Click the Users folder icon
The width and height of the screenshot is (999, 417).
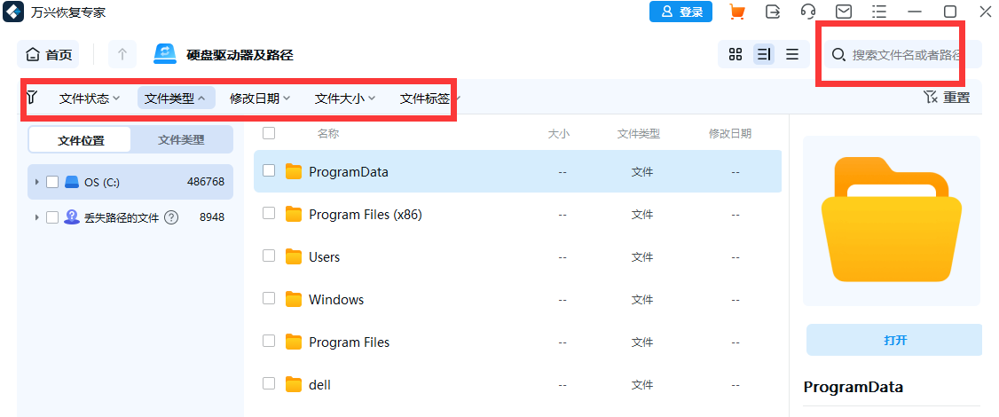pos(293,257)
